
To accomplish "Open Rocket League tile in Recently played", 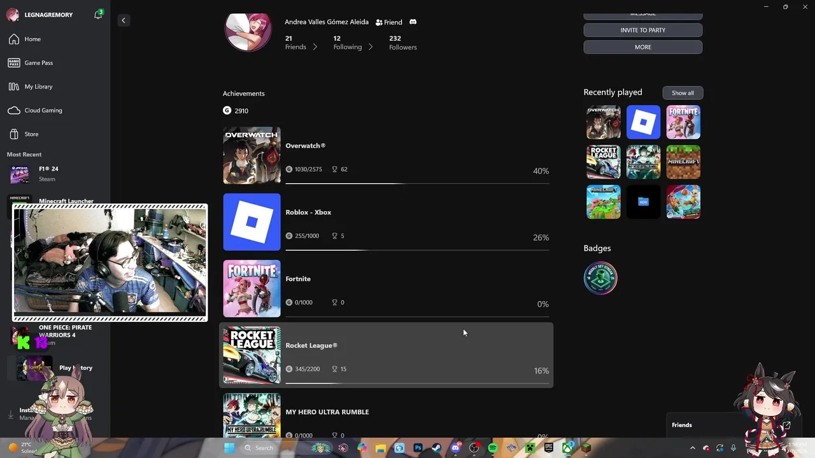I will coord(604,162).
